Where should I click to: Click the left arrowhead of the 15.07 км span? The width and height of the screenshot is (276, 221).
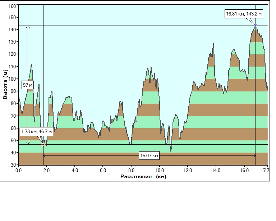click(x=45, y=155)
